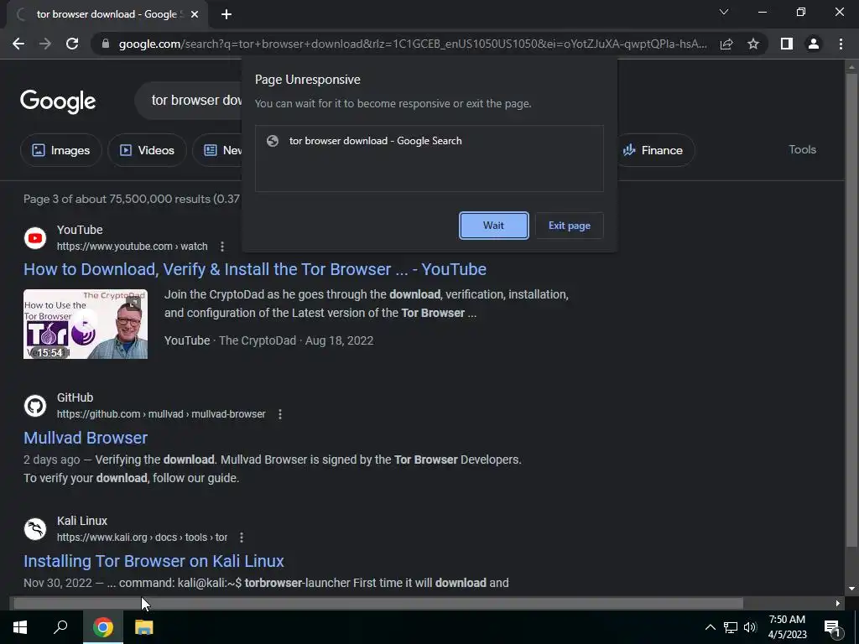Image resolution: width=859 pixels, height=644 pixels.
Task: Click the youtube.com watch URL text
Action: pyautogui.click(x=132, y=247)
